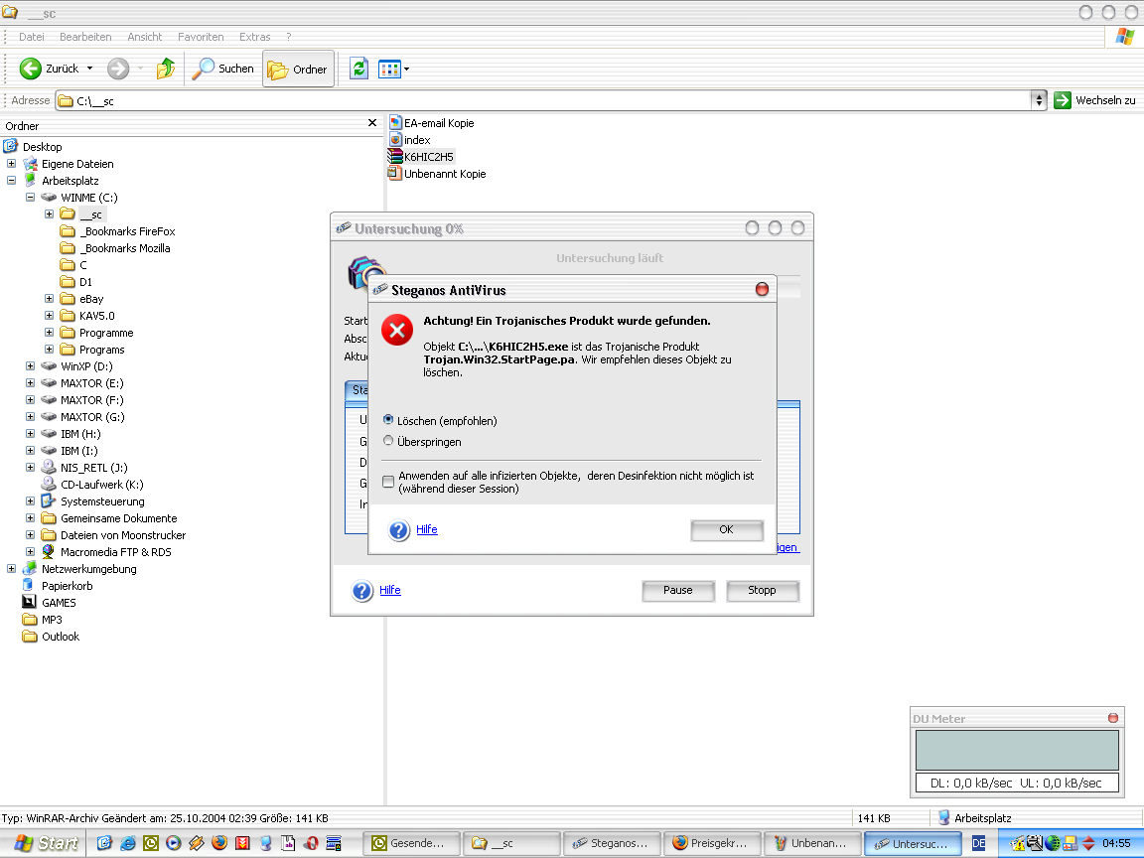
Task: Open the Ansicht menu
Action: [144, 37]
